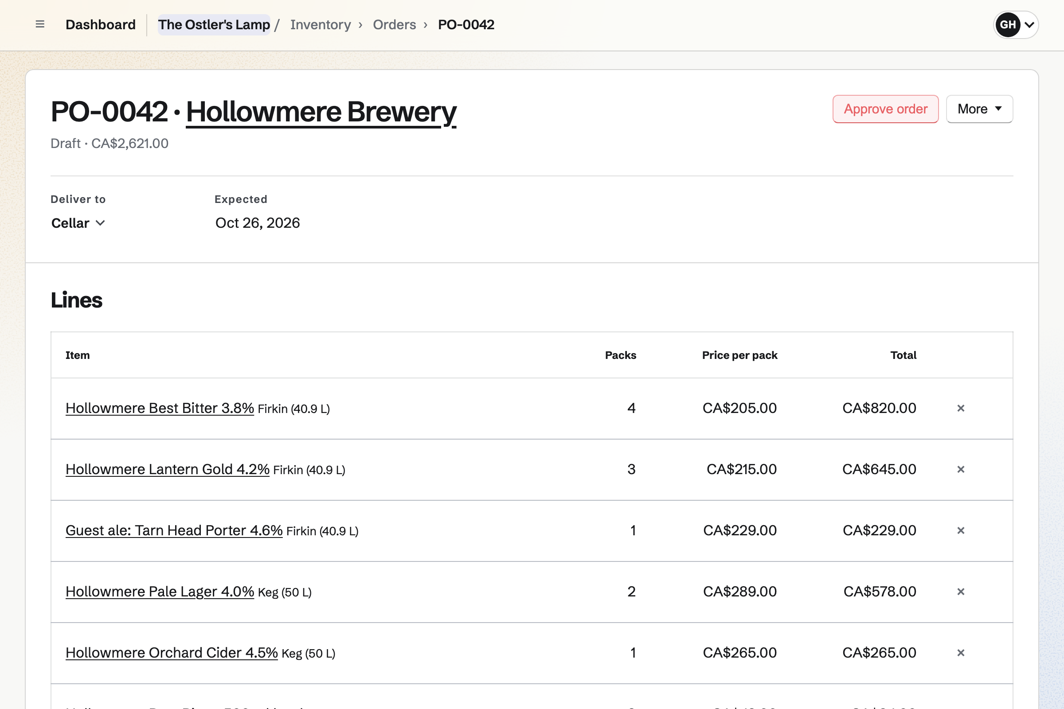This screenshot has width=1064, height=709.
Task: Open the Cellar delivery location dropdown
Action: [78, 223]
